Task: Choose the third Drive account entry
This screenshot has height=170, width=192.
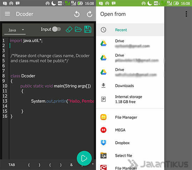Action: click(130, 72)
